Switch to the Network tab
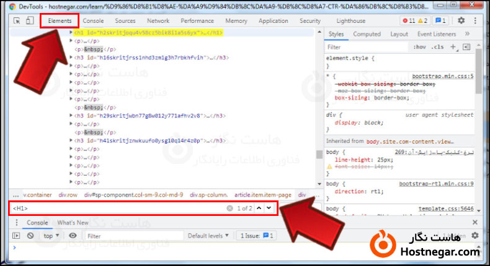The width and height of the screenshot is (490, 266). pos(158,20)
